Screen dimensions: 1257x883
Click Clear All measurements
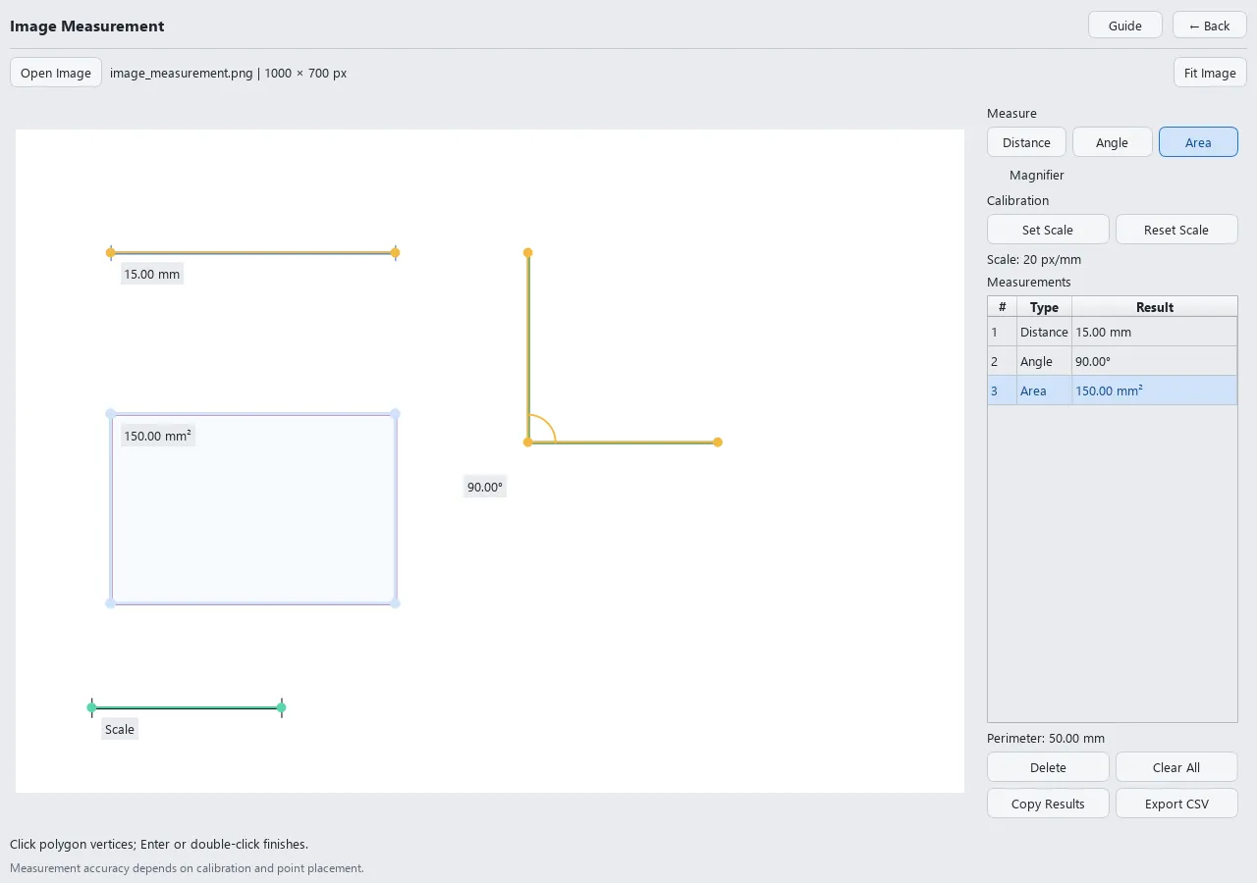coord(1176,767)
